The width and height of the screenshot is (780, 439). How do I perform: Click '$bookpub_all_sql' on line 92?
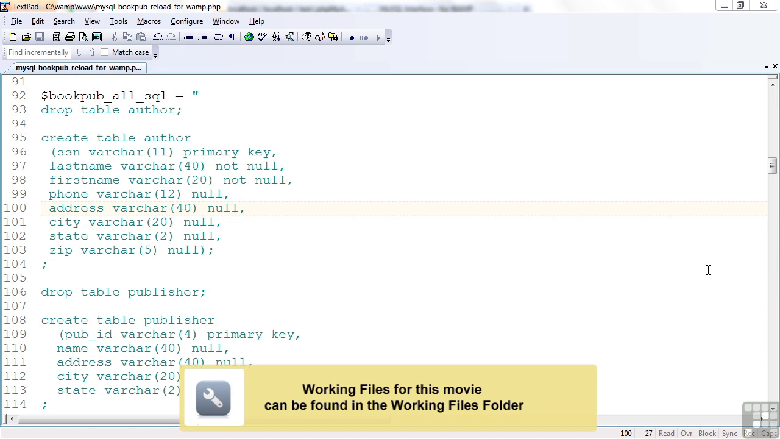(x=104, y=96)
